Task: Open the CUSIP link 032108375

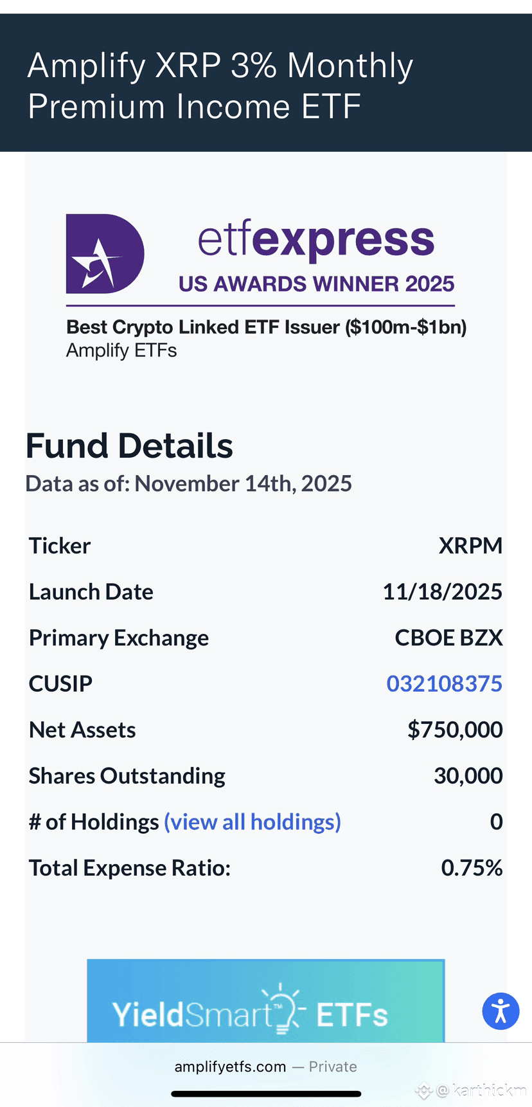Action: point(444,683)
